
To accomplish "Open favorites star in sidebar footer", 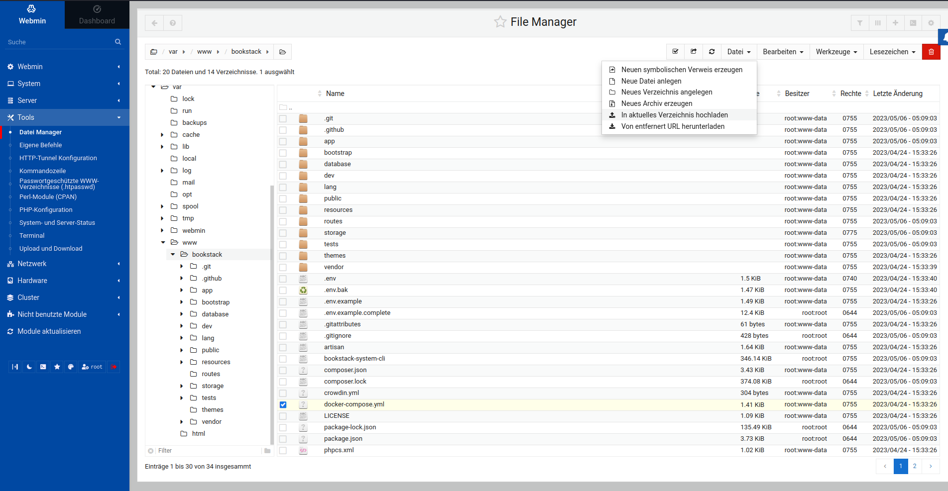I will coord(57,367).
